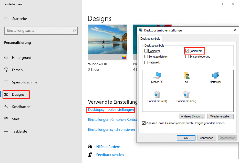The height and width of the screenshot is (163, 239).
Task: Open the Schriftarten settings page
Action: [21, 107]
